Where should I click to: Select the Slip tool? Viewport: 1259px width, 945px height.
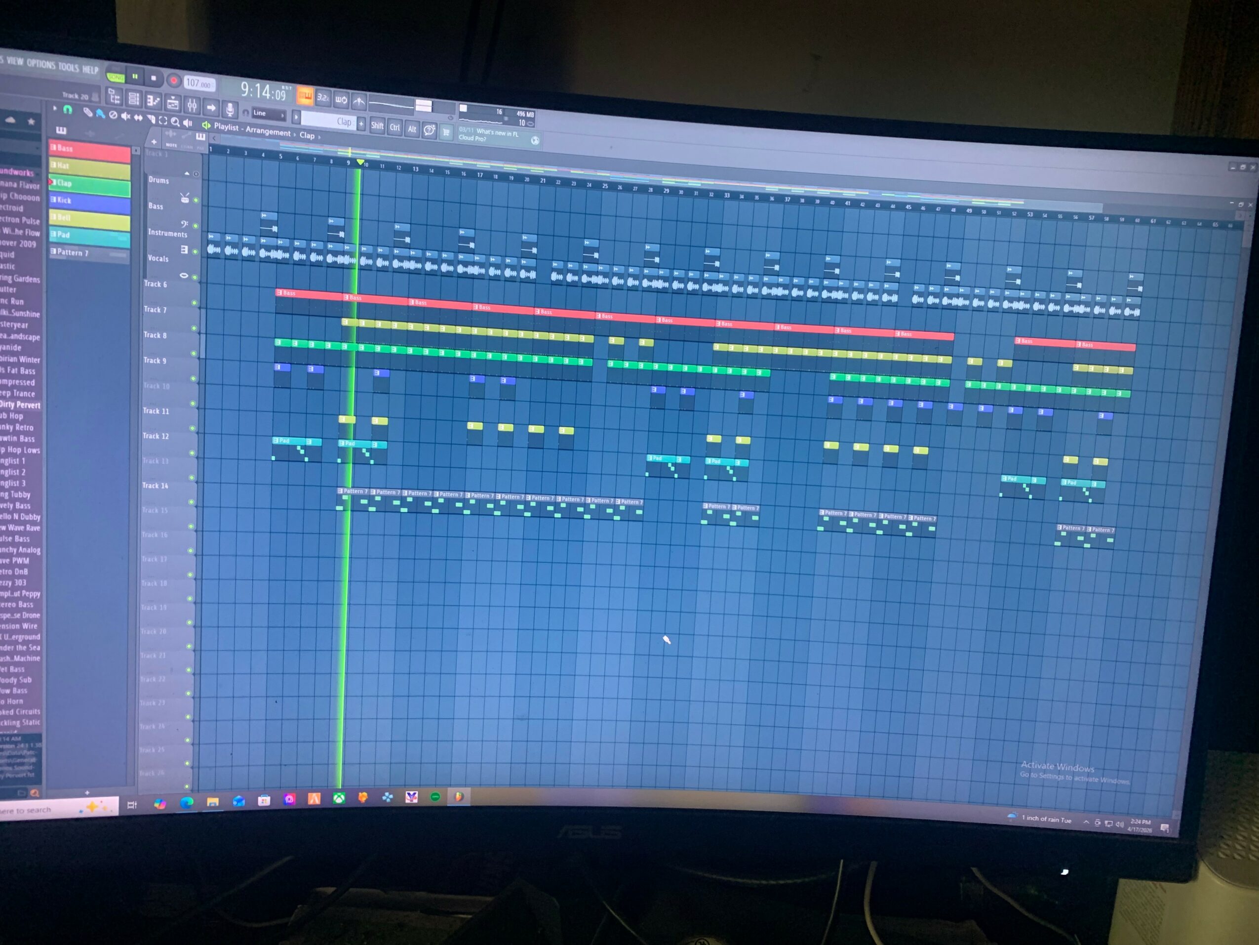click(x=138, y=118)
